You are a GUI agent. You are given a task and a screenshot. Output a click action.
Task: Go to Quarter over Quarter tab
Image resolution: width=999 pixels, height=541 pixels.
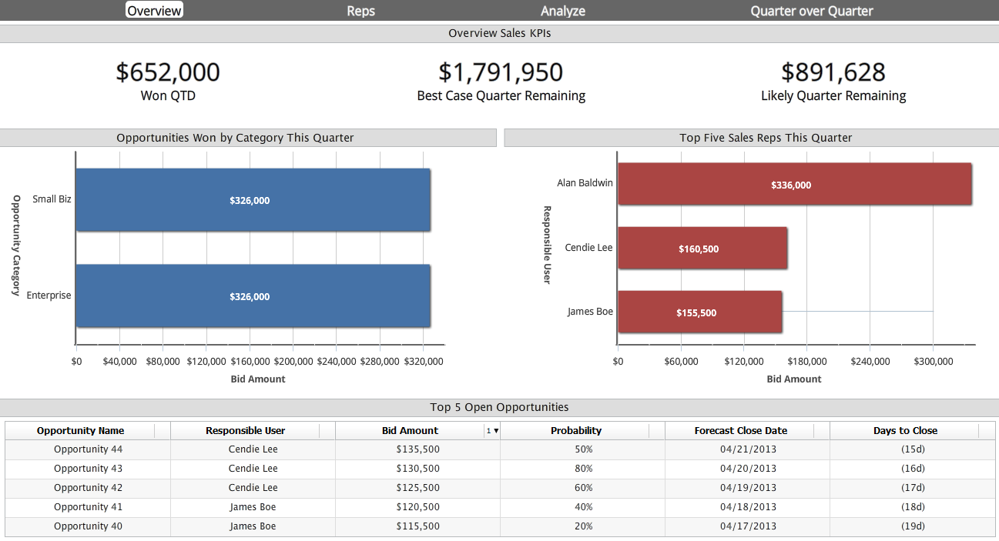(x=812, y=11)
